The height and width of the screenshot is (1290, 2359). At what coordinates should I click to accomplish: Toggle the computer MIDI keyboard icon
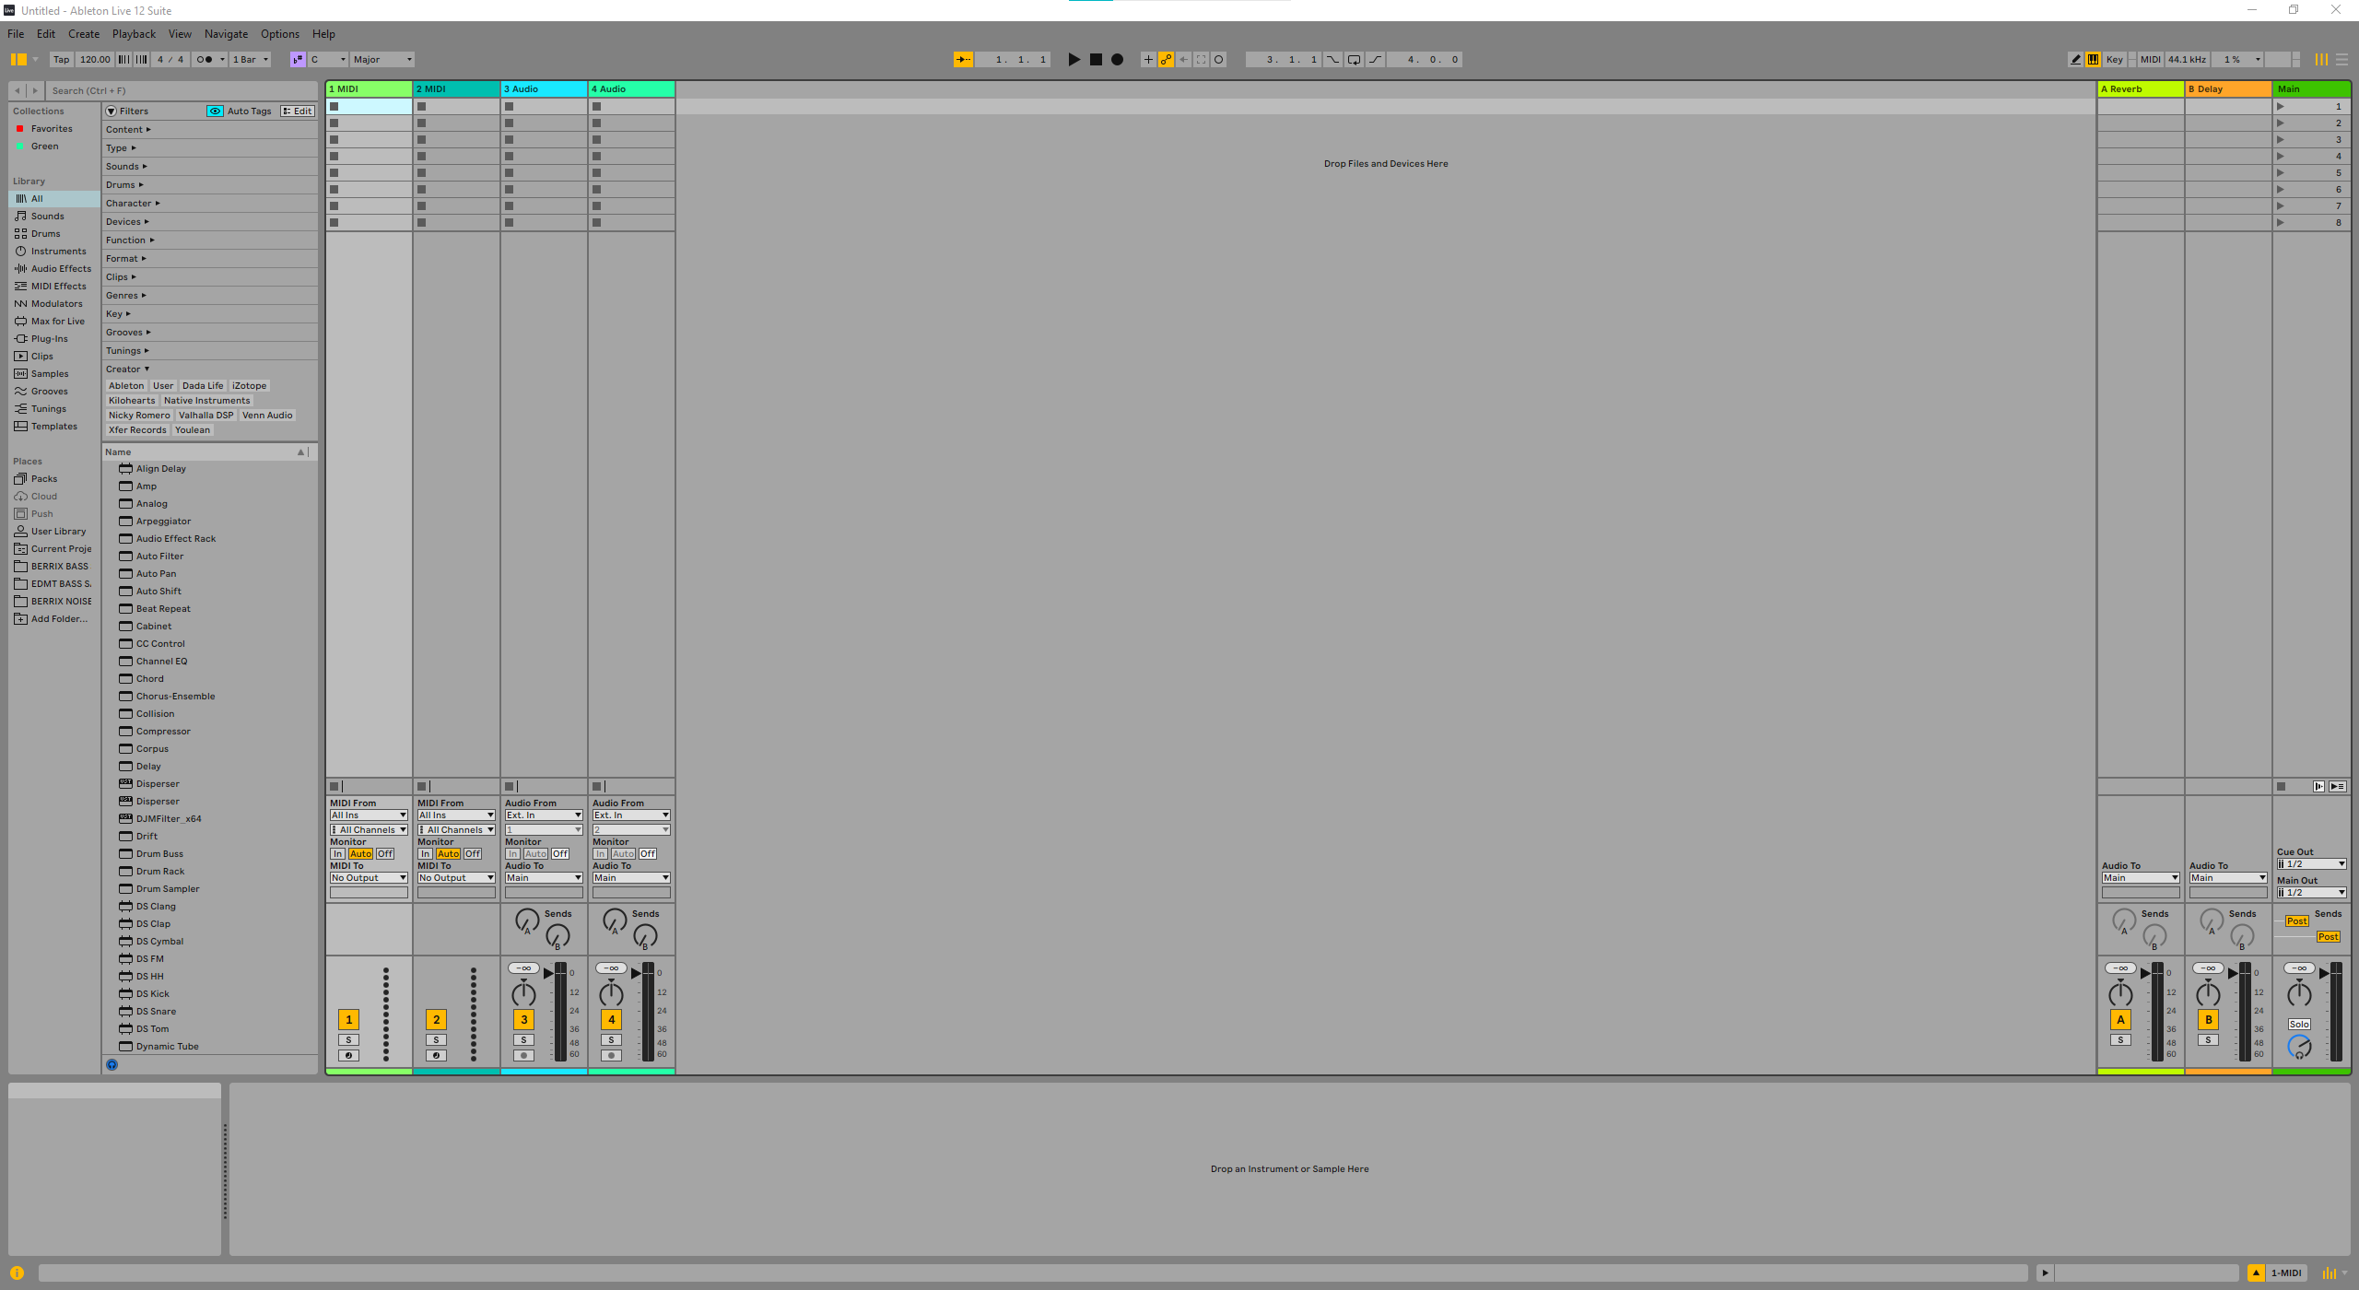coord(2094,59)
